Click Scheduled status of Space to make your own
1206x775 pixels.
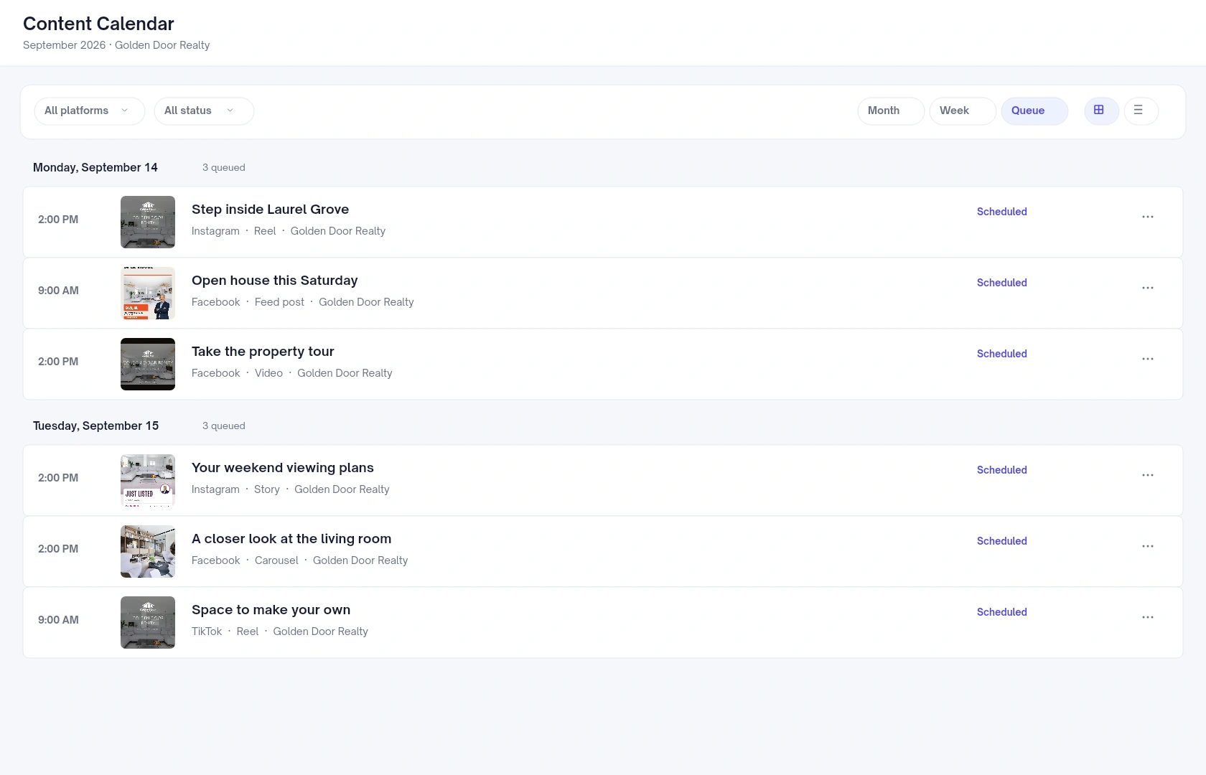(1001, 612)
